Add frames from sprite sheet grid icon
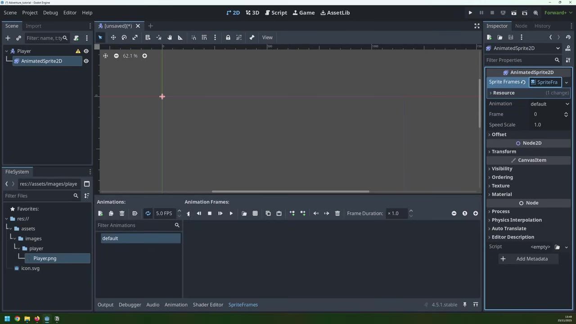 (255, 213)
